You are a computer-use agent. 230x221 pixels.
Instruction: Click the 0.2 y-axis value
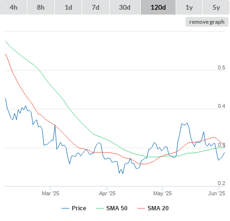(221, 183)
